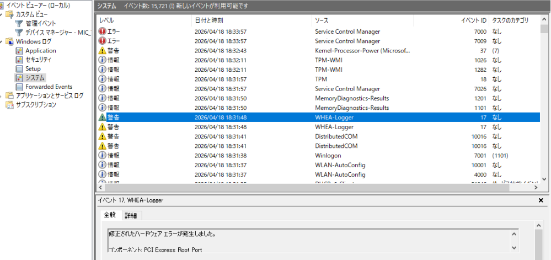Sort by レベル column header
Viewport: 551px width, 260px height.
click(144, 20)
